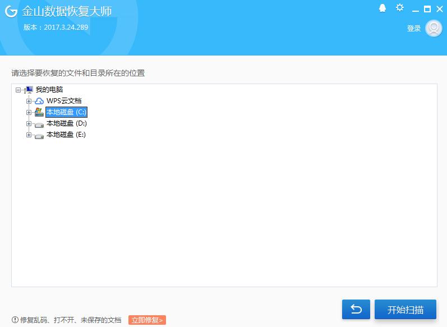Click the 登录 link

click(x=414, y=28)
